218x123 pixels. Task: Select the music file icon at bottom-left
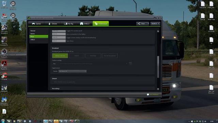click(x=4, y=112)
